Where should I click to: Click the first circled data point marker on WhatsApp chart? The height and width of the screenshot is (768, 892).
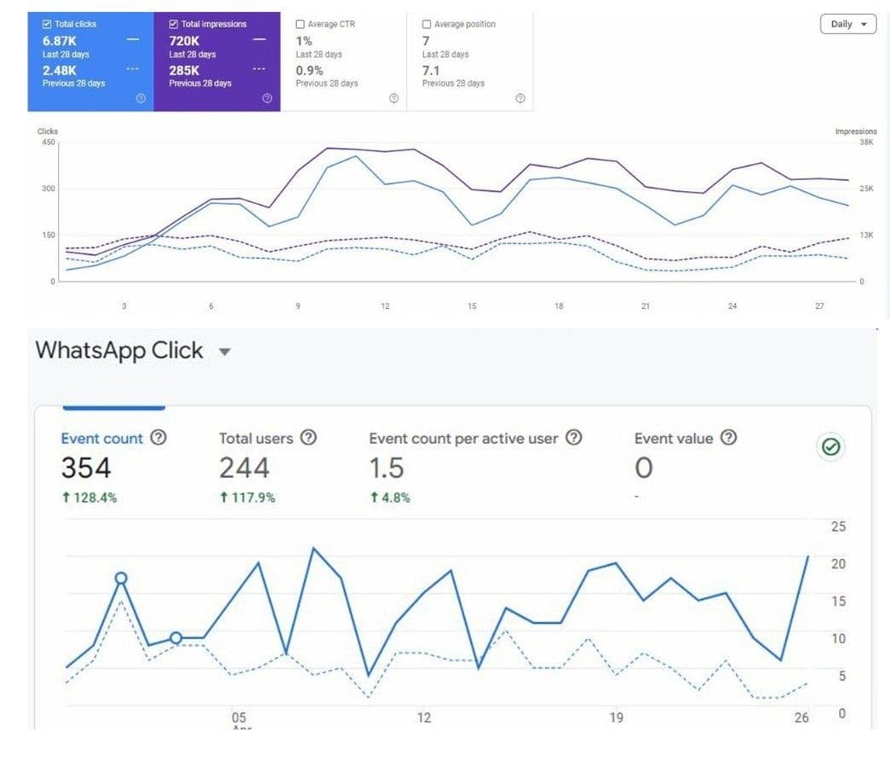[120, 579]
